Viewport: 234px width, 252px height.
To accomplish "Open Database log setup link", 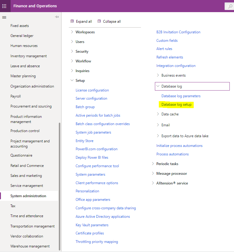I will (x=176, y=104).
